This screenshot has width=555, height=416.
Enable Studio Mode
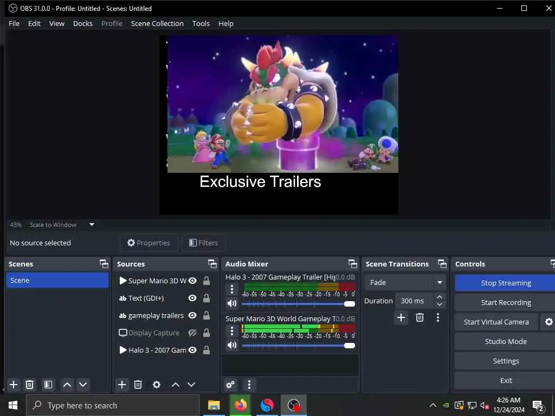coord(506,341)
